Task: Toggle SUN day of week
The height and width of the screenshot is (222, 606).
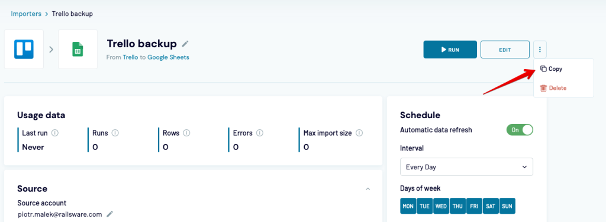Action: click(507, 206)
